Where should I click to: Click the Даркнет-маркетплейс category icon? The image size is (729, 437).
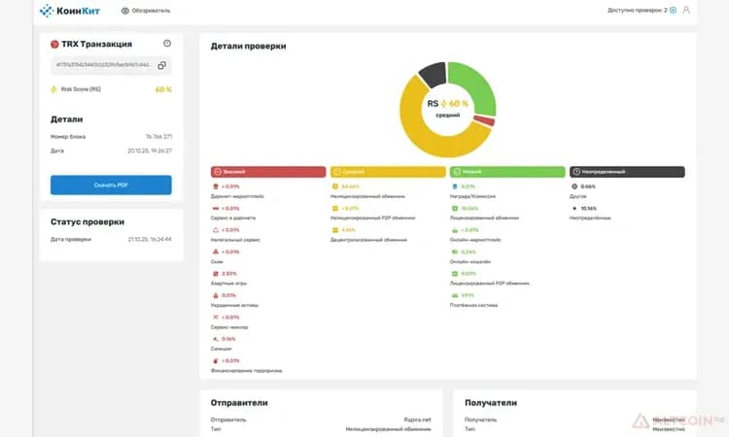215,186
